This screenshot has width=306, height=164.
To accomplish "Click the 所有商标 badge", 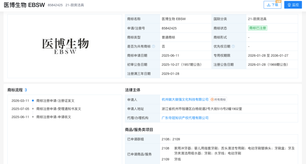I will (x=218, y=100).
